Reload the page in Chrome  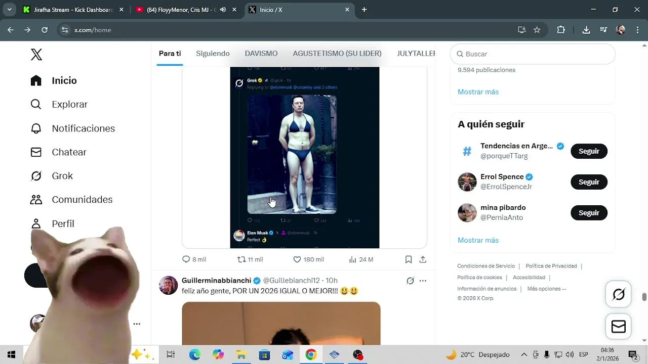[45, 30]
